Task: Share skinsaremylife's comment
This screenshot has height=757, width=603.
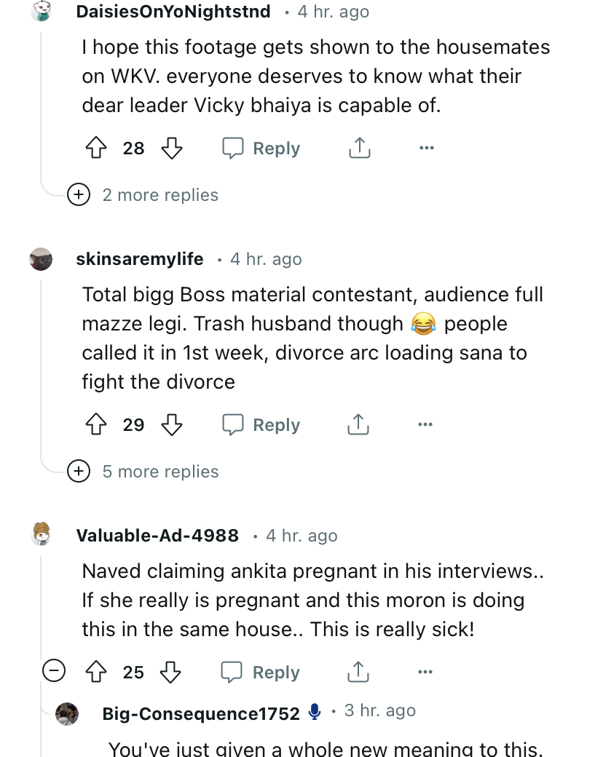Action: point(359,425)
